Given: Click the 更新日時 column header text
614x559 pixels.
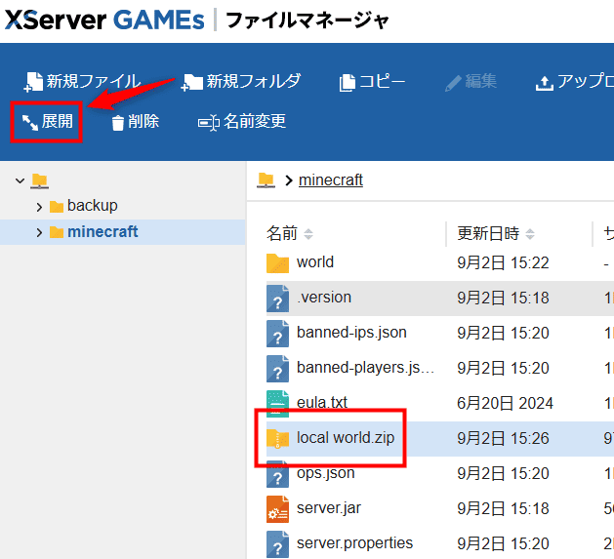Looking at the screenshot, I should [488, 234].
